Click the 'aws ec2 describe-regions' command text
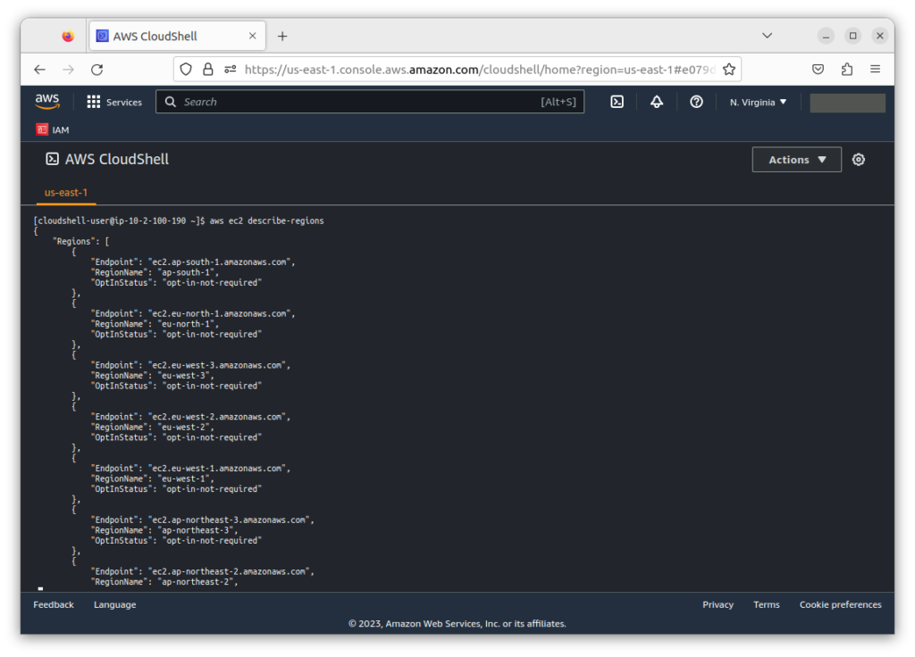Viewport: 915px width, 657px height. (266, 221)
